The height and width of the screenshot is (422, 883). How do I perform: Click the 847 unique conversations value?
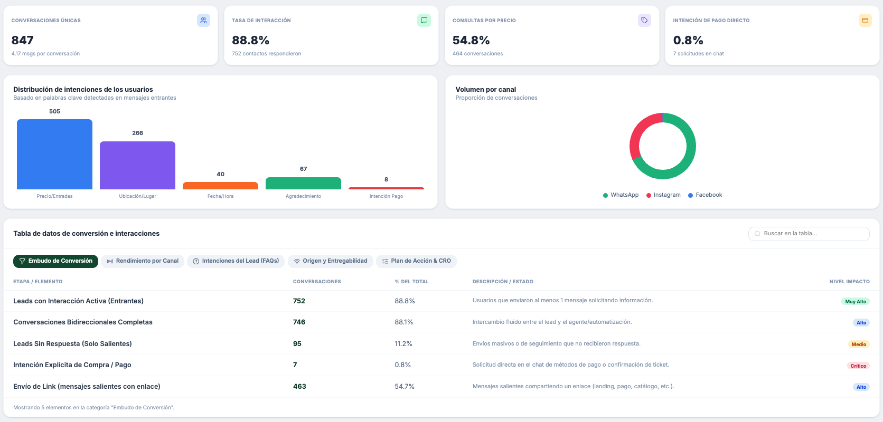pos(23,41)
